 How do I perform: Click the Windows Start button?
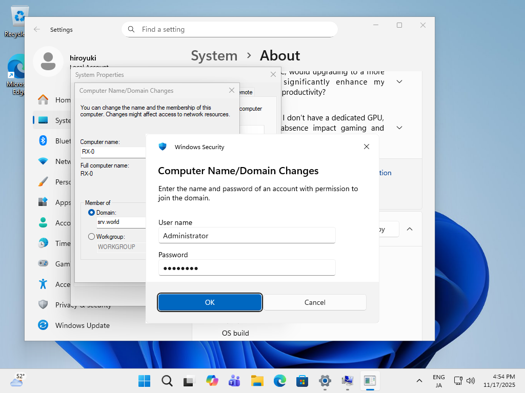tap(144, 381)
